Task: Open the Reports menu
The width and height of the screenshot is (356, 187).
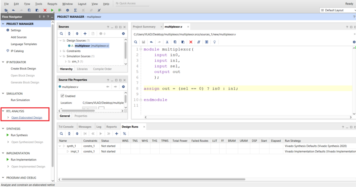Action: (52, 4)
